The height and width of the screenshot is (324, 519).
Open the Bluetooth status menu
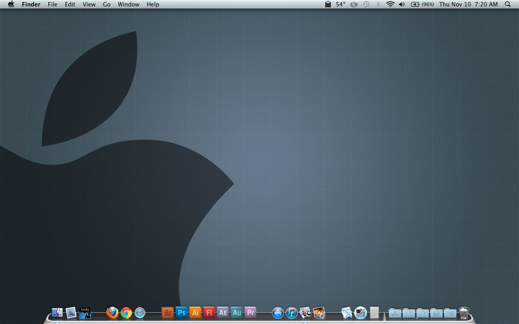tap(378, 4)
